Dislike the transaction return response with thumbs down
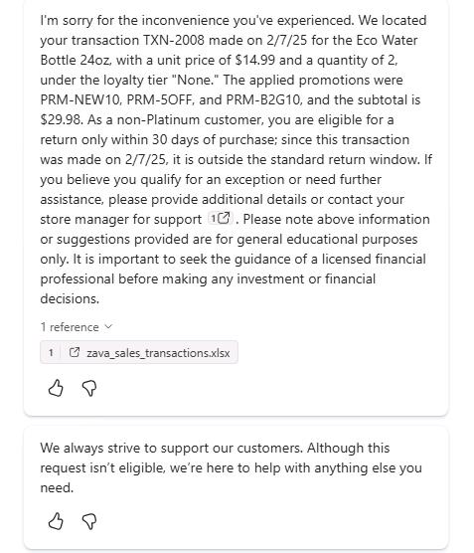Viewport: 474px width, 553px height. pyautogui.click(x=89, y=388)
